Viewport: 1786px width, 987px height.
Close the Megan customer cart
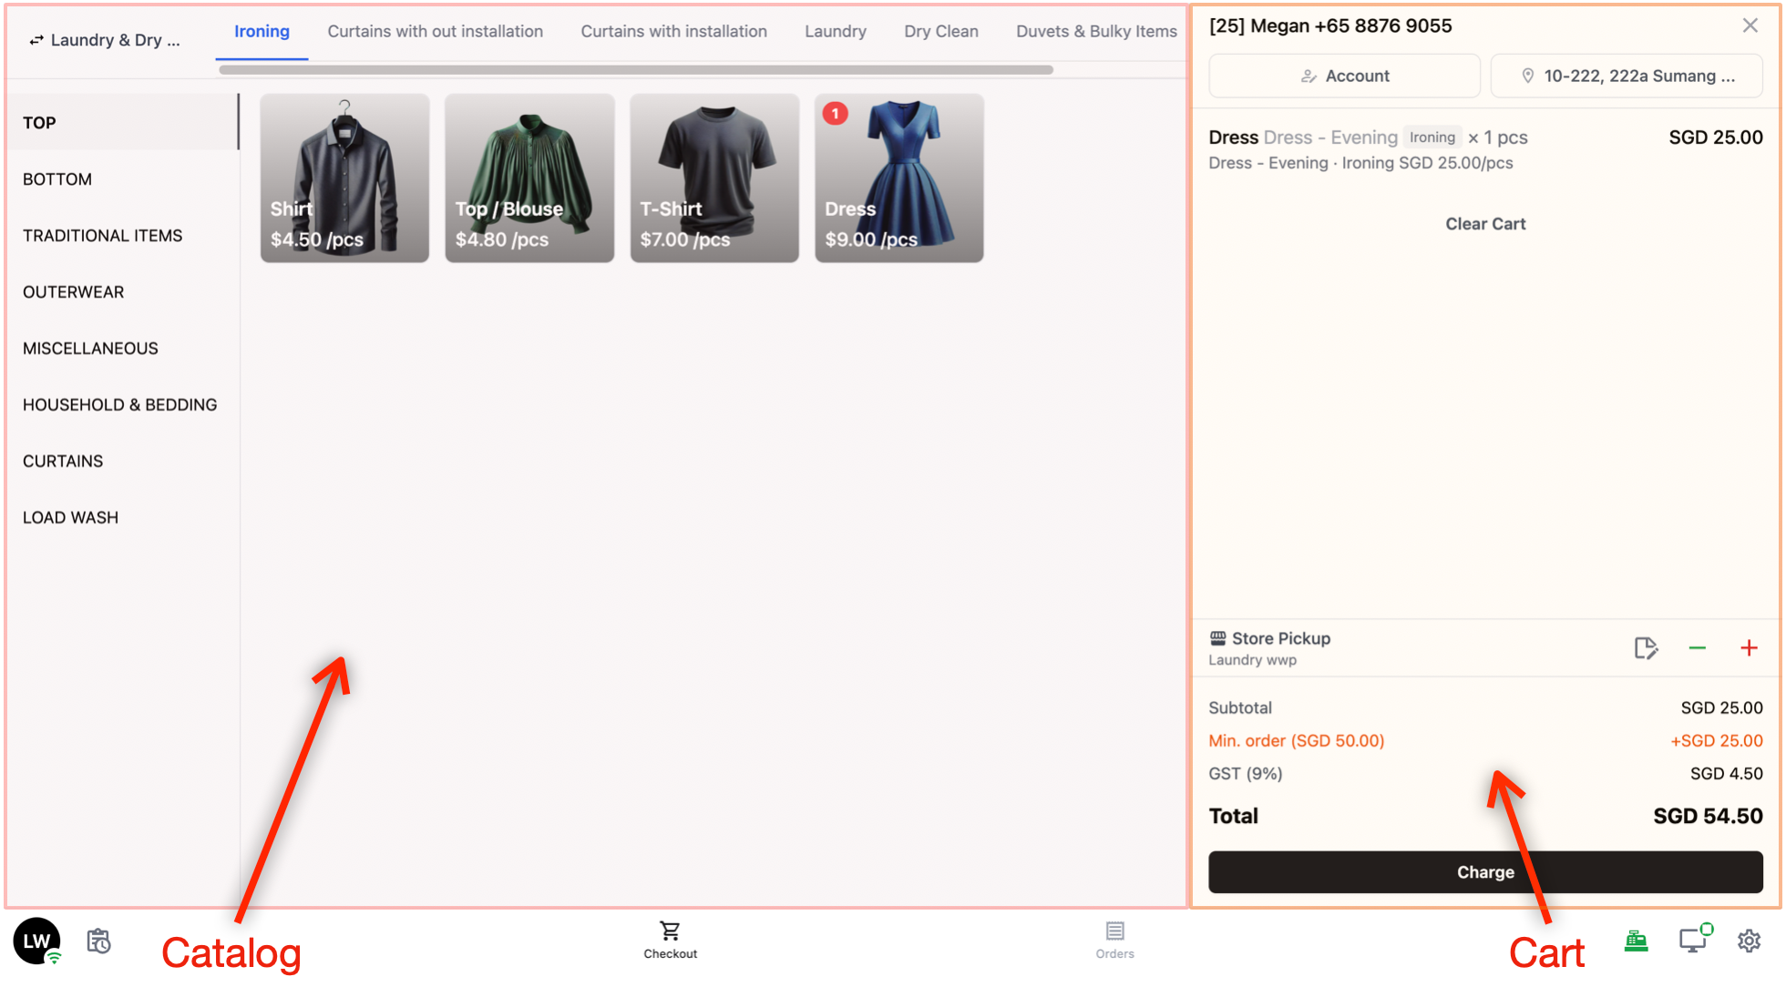(1750, 25)
